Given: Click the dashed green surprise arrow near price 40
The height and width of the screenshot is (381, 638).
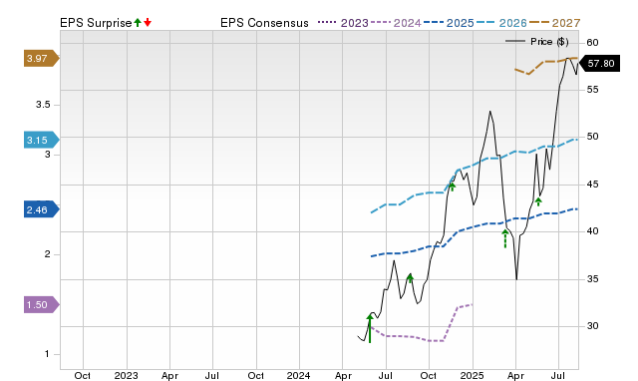Looking at the screenshot, I should [505, 238].
